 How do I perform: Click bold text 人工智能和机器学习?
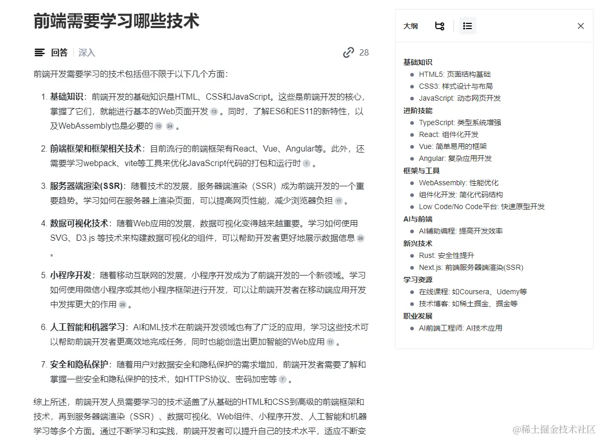pyautogui.click(x=87, y=327)
